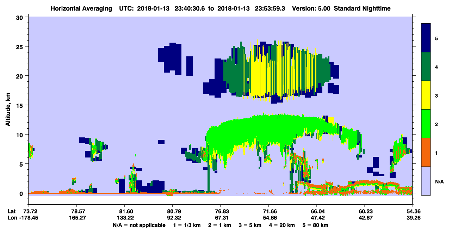Image resolution: width=458 pixels, height=235 pixels.
Task: Click legend text '4 = 20 km'
Action: 281,225
